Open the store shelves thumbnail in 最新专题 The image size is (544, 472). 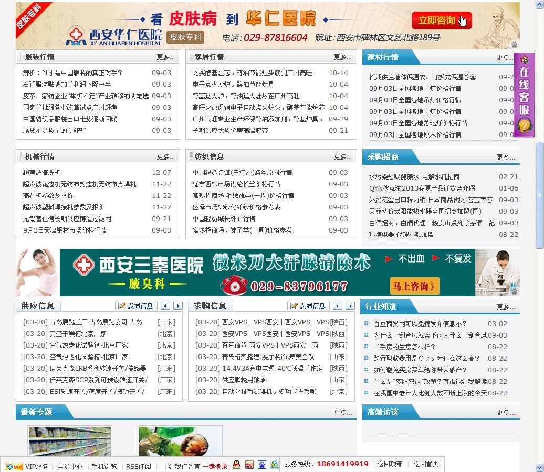[70, 441]
